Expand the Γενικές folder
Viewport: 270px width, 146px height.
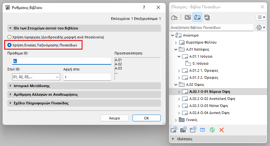(x=176, y=120)
